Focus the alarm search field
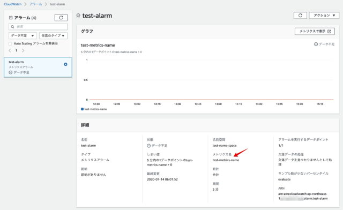The width and height of the screenshot is (343, 210). coord(38,27)
